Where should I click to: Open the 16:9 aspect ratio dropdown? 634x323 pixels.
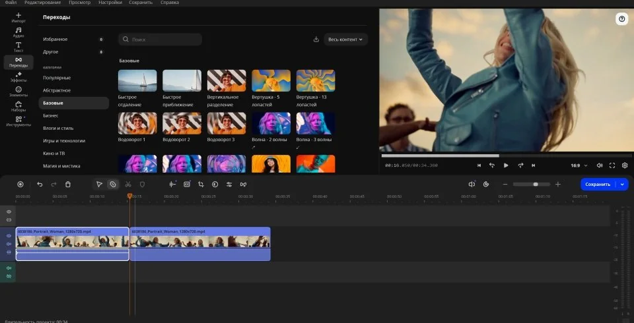pyautogui.click(x=580, y=165)
